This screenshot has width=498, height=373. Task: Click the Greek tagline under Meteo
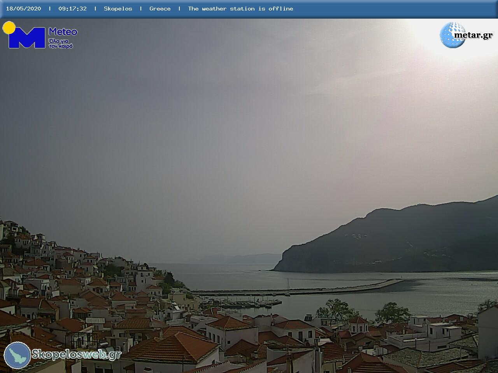pyautogui.click(x=61, y=43)
